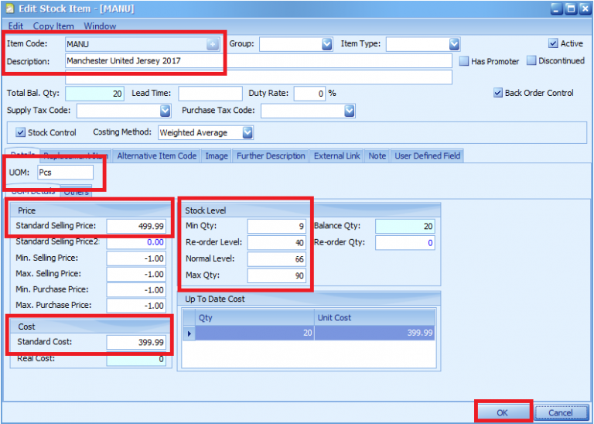Open the Purchase Tax Code dropdown
Viewport: 594px width, 424px height.
[x=350, y=111]
